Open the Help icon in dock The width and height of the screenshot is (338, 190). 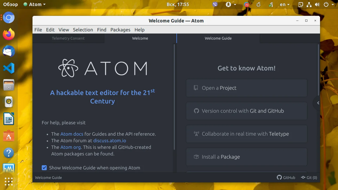coord(9,153)
